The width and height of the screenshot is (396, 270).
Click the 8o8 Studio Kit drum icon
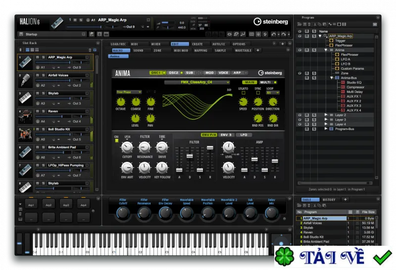(25, 134)
